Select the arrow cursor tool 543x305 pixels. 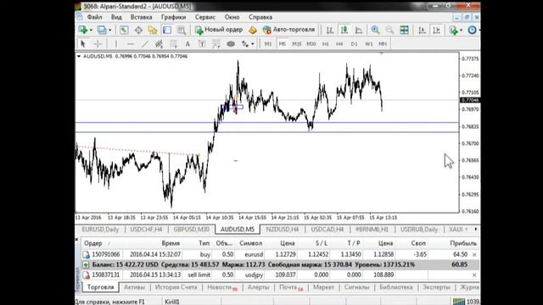pos(83,44)
